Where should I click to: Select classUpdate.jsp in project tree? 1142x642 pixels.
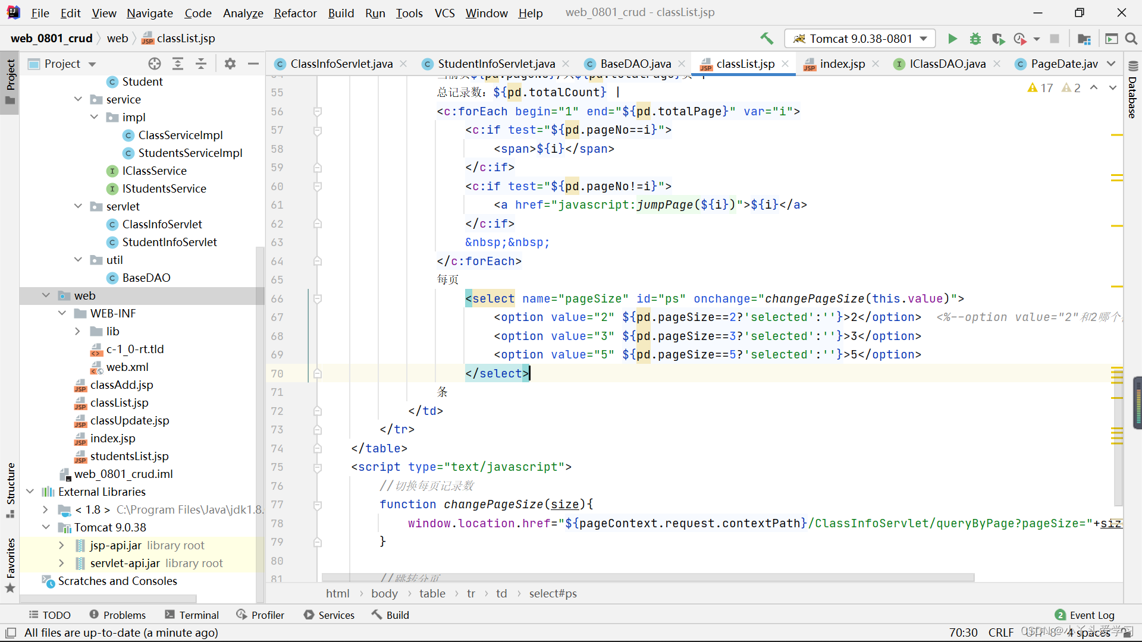tap(130, 420)
